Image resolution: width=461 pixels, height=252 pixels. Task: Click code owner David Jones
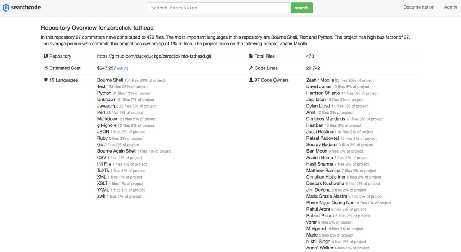(x=319, y=87)
